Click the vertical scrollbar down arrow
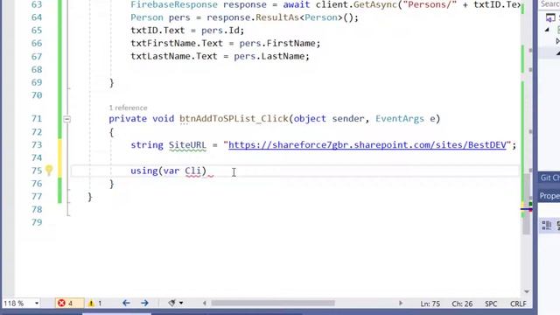Screen dimensions: 560x315 tap(527, 291)
